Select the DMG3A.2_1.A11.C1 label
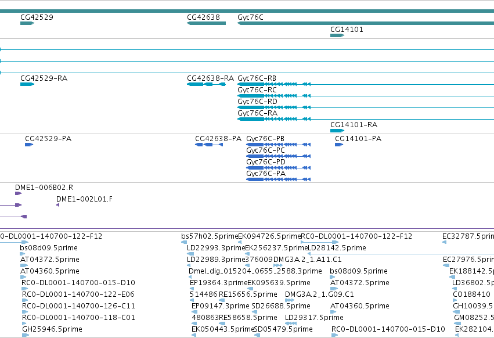494x338 pixels. tap(307, 260)
